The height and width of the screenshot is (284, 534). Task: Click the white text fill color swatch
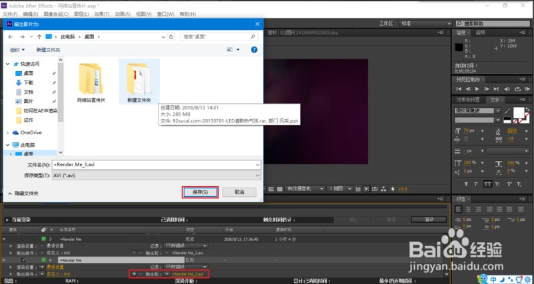click(x=517, y=111)
